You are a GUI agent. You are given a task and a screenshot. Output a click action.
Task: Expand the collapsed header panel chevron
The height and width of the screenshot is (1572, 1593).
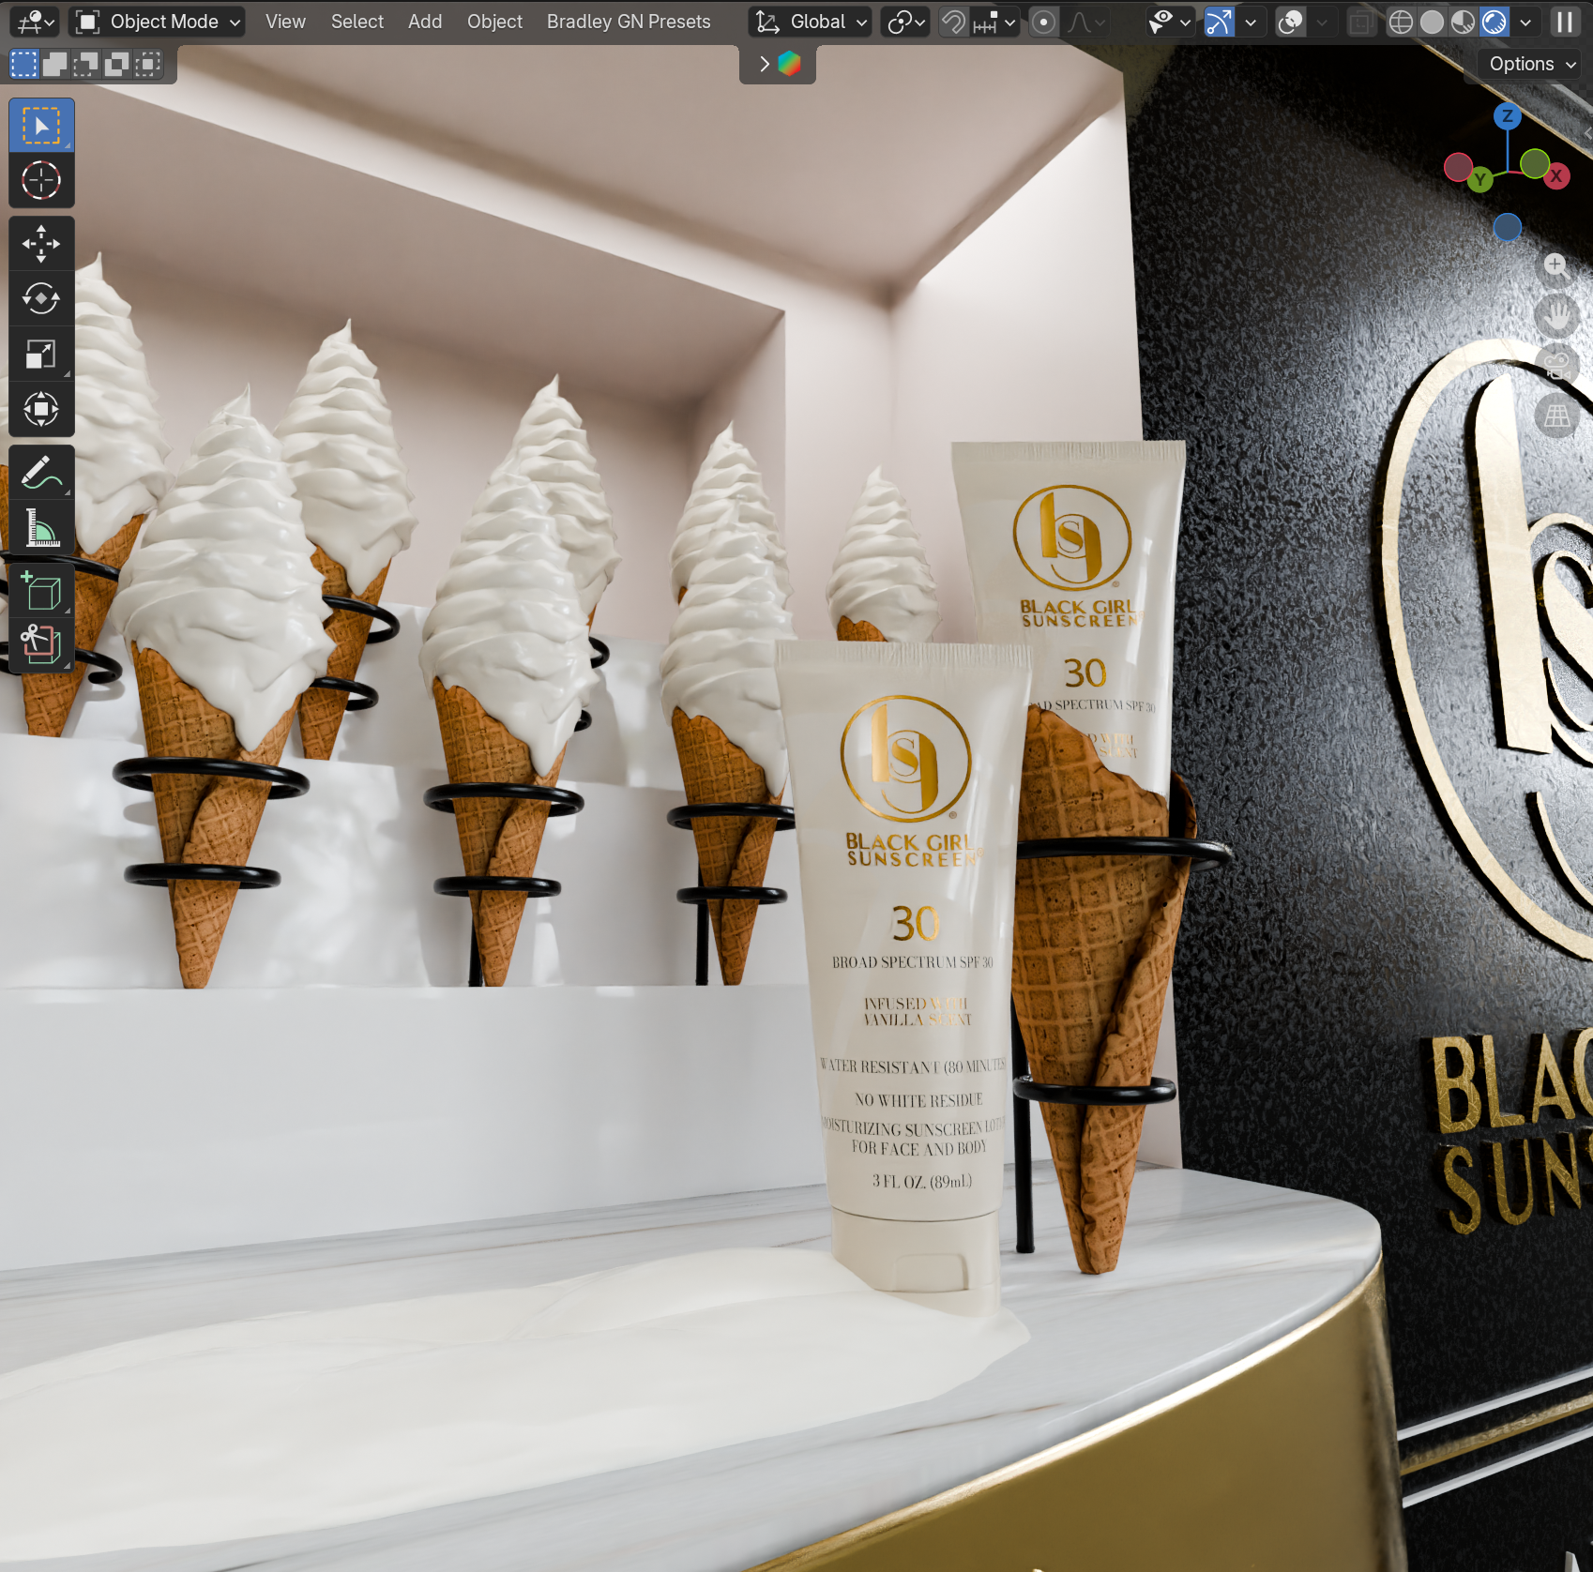pos(765,64)
